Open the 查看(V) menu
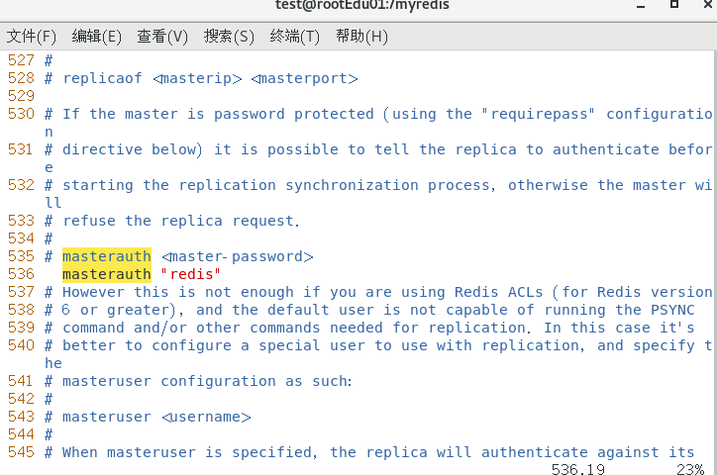717x475 pixels. point(162,37)
